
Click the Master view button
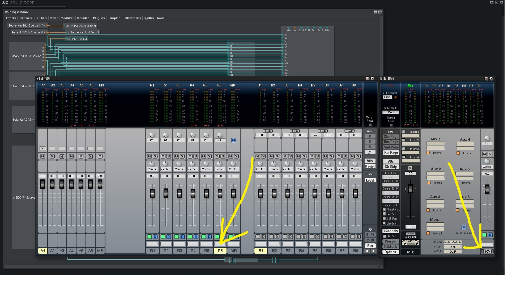370,166
